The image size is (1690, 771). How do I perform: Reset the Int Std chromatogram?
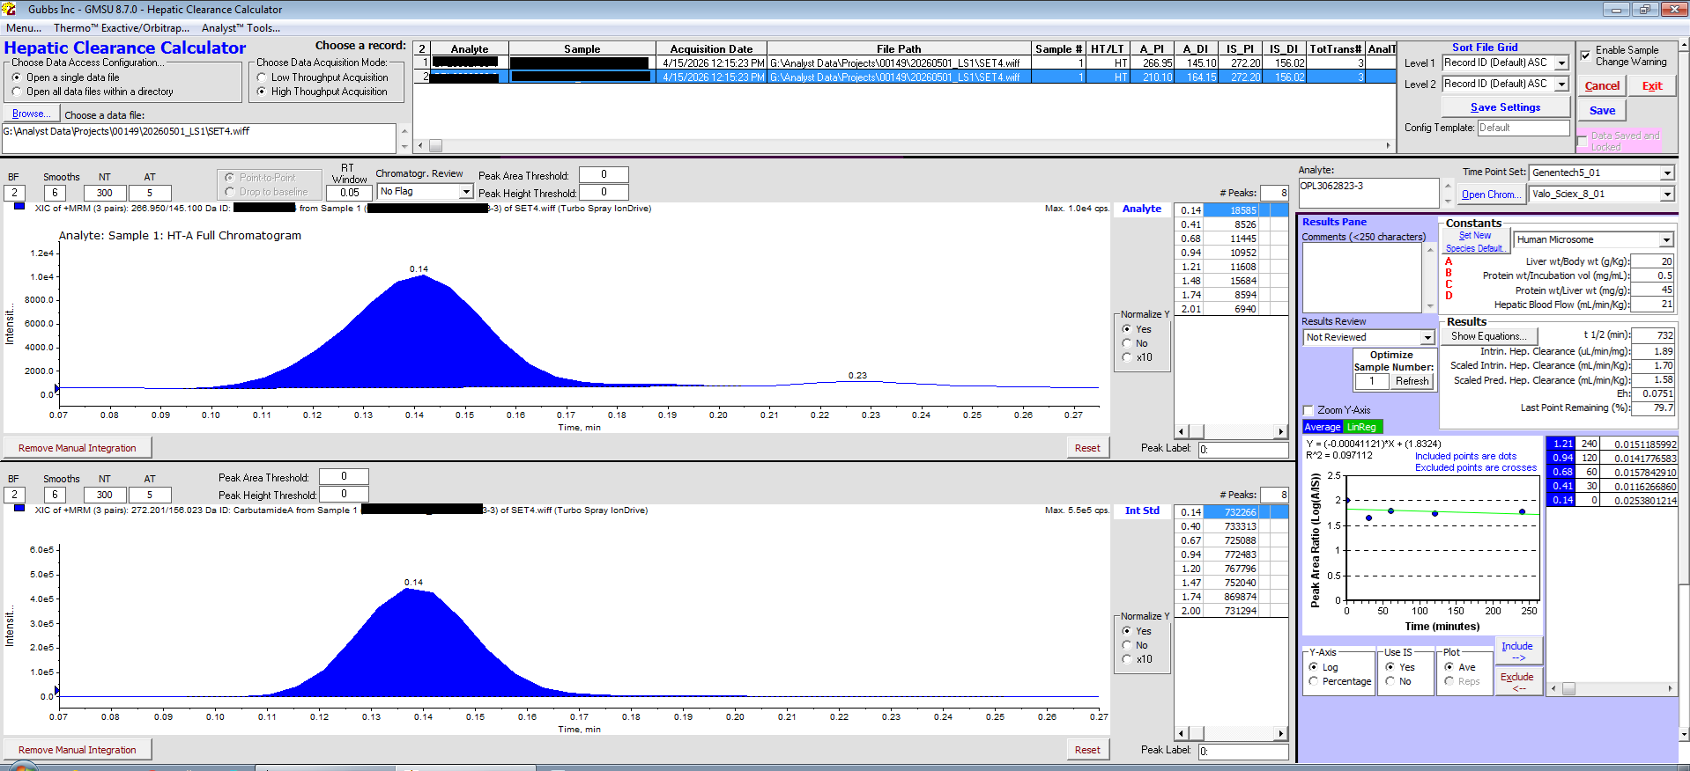(x=1087, y=750)
